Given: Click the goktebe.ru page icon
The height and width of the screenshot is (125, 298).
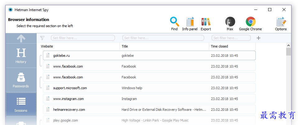Looking at the screenshot, I should tap(48, 55).
